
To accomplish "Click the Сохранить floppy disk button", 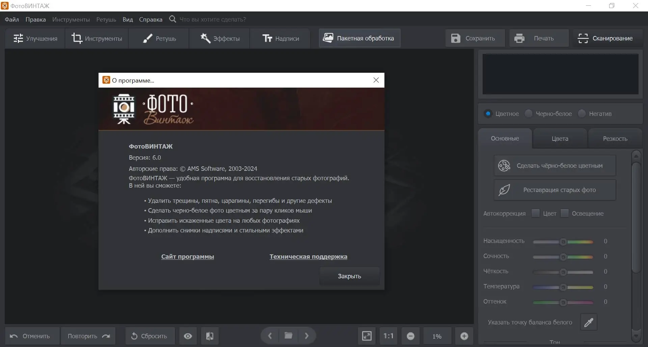I will pos(475,38).
